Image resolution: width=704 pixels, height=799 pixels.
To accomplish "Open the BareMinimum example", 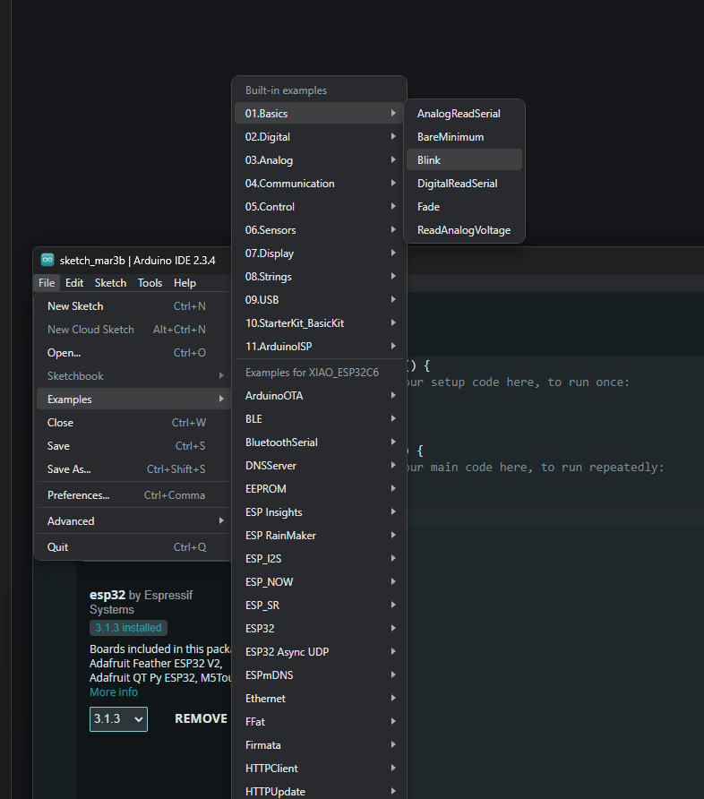I will [464, 136].
